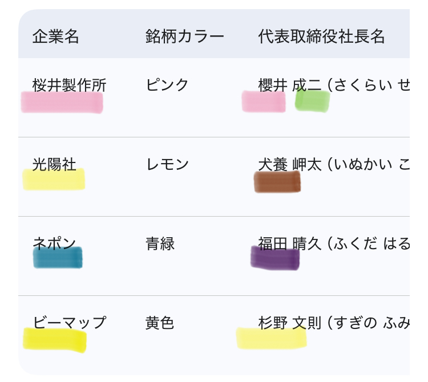Select the ネポン company name text
The width and height of the screenshot is (428, 382).
(54, 244)
